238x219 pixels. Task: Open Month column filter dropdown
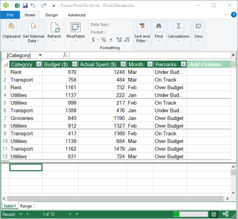point(150,65)
